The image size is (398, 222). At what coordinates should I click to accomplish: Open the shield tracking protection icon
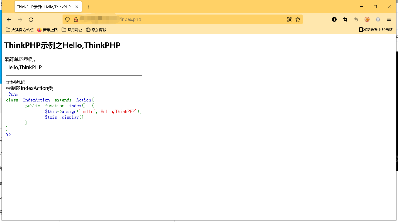point(67,19)
